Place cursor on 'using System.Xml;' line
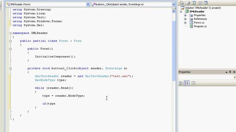Screen dimensions: 236x132 point(28,25)
